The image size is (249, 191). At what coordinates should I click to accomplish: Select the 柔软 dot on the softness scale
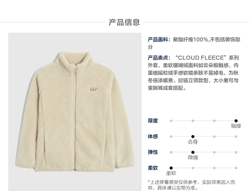171,168
